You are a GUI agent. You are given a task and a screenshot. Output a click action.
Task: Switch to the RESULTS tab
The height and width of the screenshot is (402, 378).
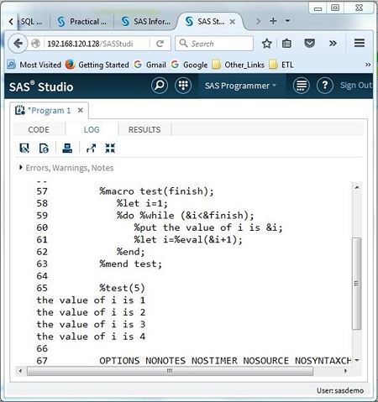(144, 129)
